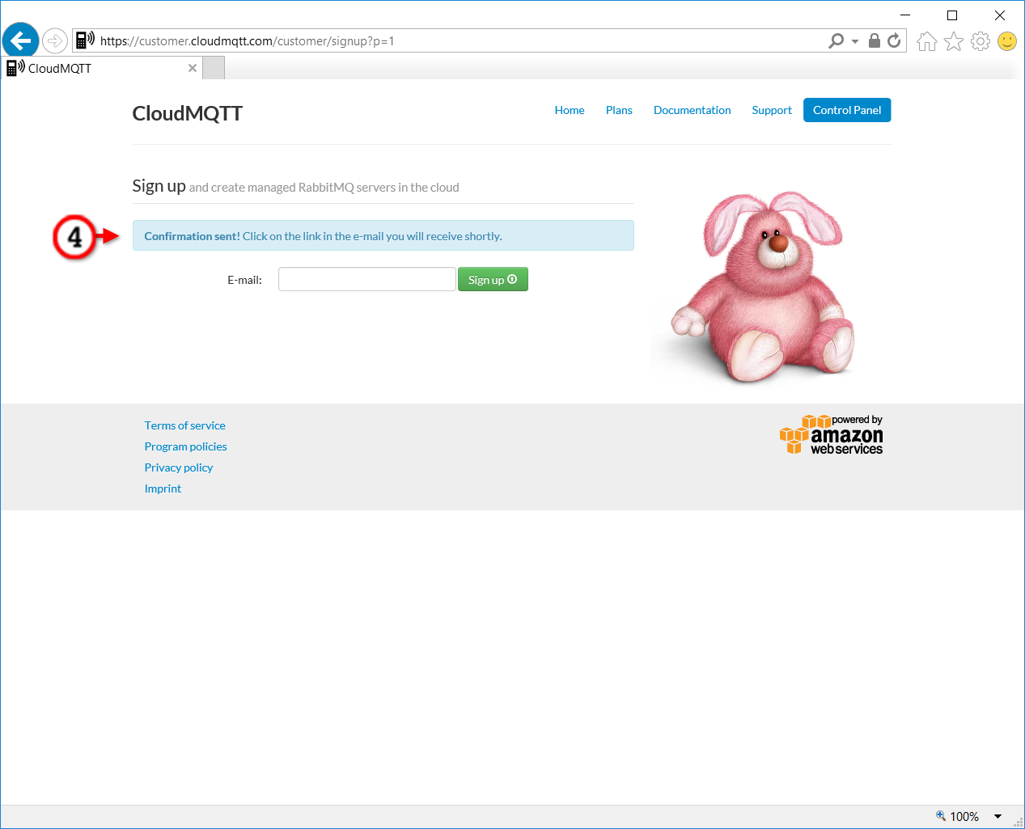Click the CloudMQTT logo heading

(x=188, y=113)
